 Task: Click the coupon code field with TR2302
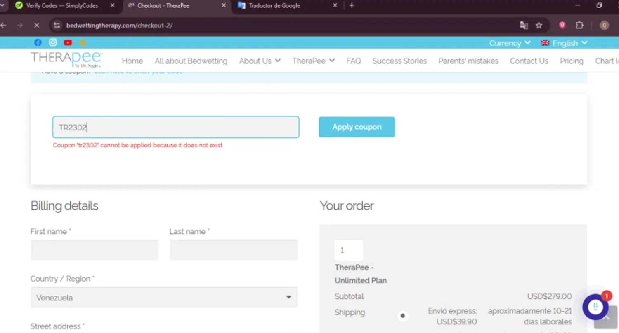click(x=176, y=127)
